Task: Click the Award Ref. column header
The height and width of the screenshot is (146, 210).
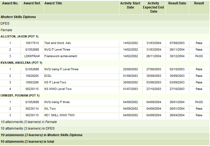Action: pos(32,3)
